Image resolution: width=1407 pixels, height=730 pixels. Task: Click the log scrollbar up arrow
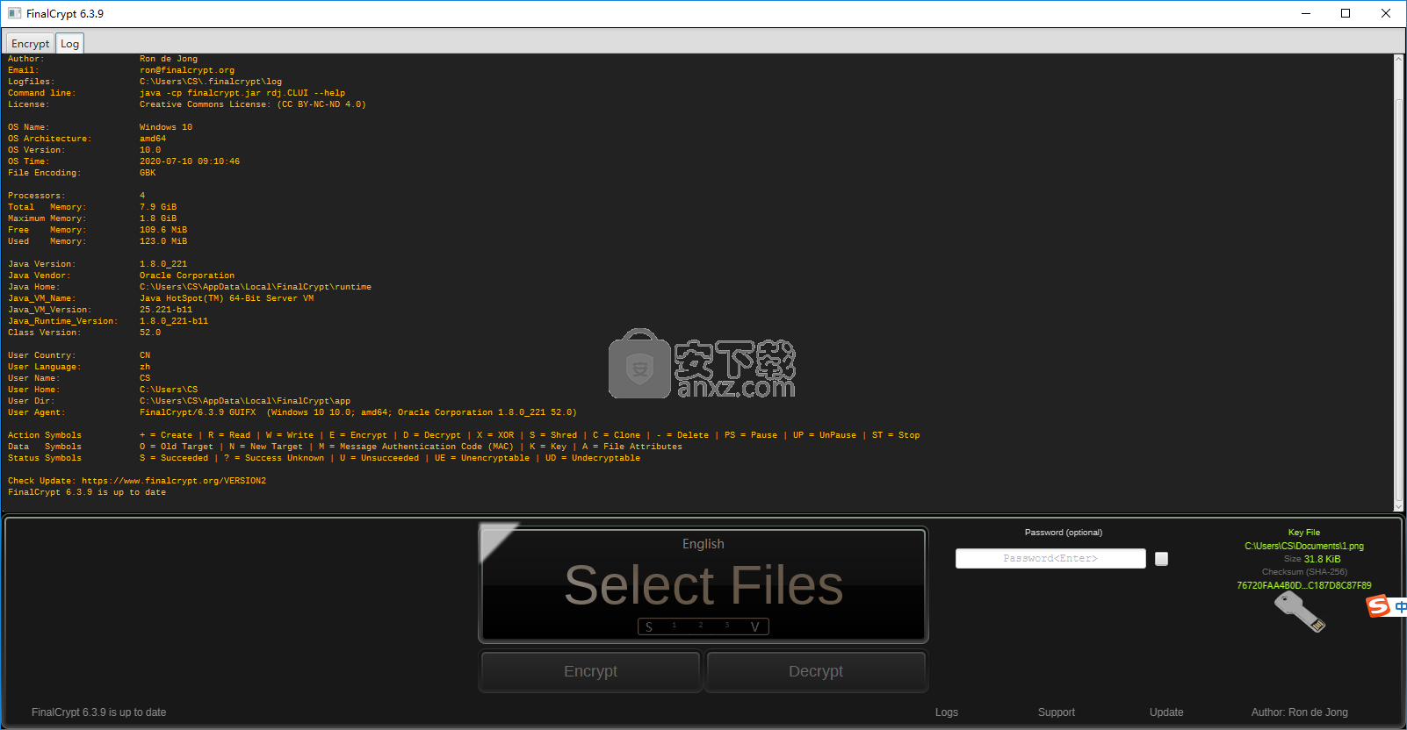[x=1399, y=60]
